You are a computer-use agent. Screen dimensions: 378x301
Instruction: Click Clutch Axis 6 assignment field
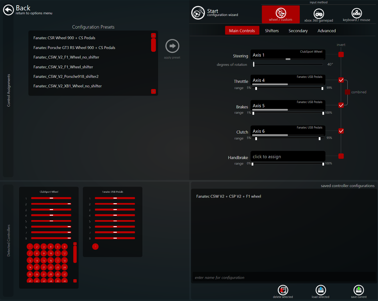tap(288, 131)
